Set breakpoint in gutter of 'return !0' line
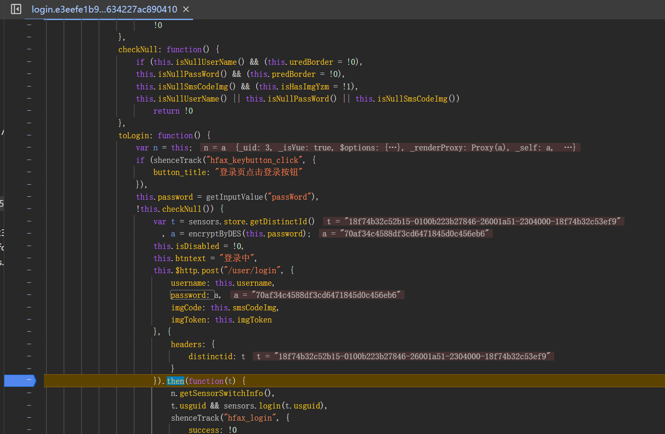 point(29,111)
